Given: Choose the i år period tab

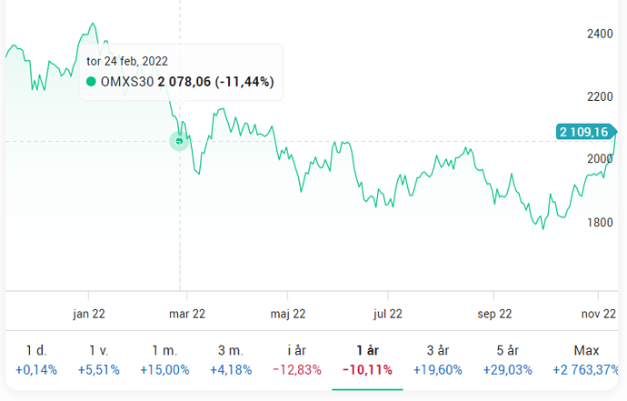Looking at the screenshot, I should coord(297,360).
